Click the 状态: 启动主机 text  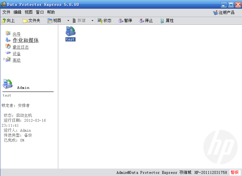coord(18,115)
